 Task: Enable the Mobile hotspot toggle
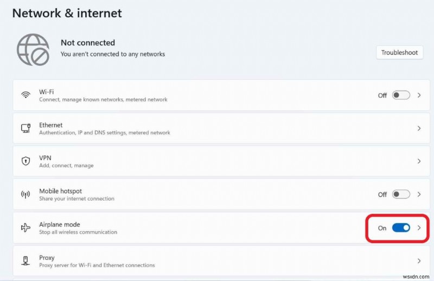click(x=401, y=194)
